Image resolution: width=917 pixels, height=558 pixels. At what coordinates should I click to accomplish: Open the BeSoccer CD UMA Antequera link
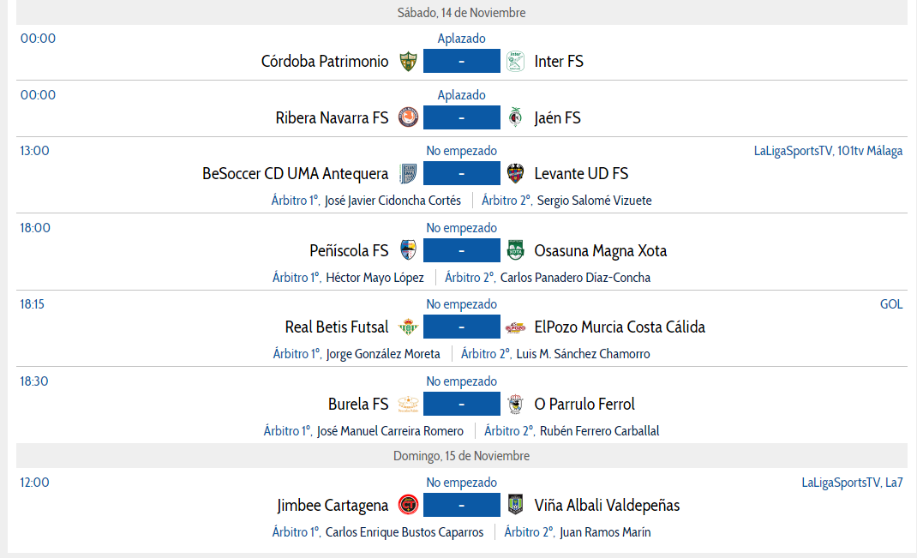[x=296, y=174]
